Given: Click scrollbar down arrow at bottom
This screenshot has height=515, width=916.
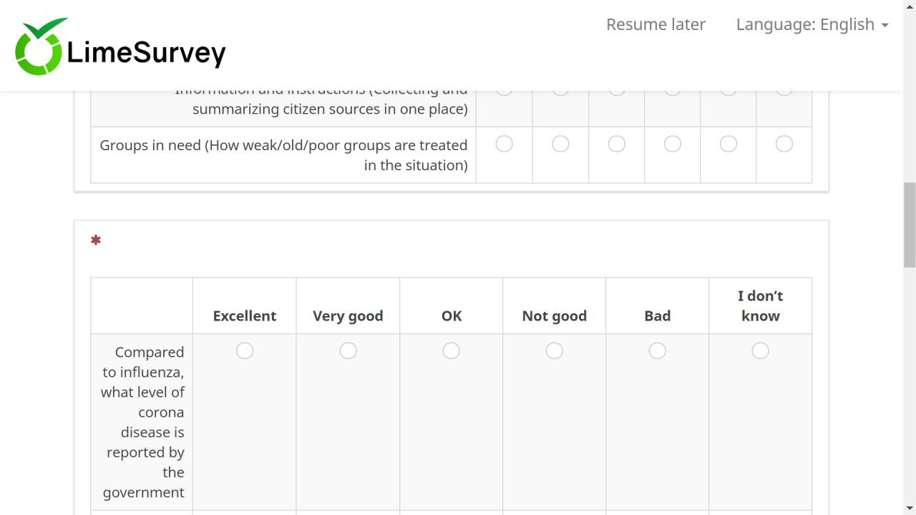Looking at the screenshot, I should (910, 509).
